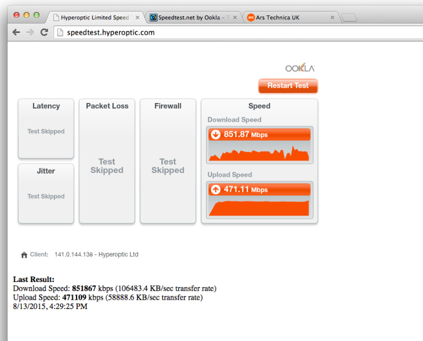
Task: Switch to the Speedtest.net by Ookla tab
Action: click(189, 18)
